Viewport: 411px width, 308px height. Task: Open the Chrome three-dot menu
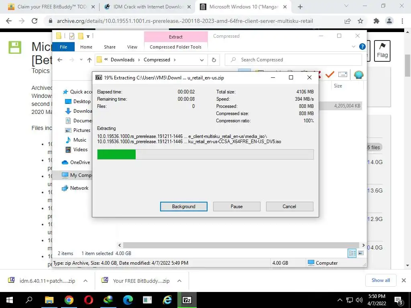(x=402, y=21)
